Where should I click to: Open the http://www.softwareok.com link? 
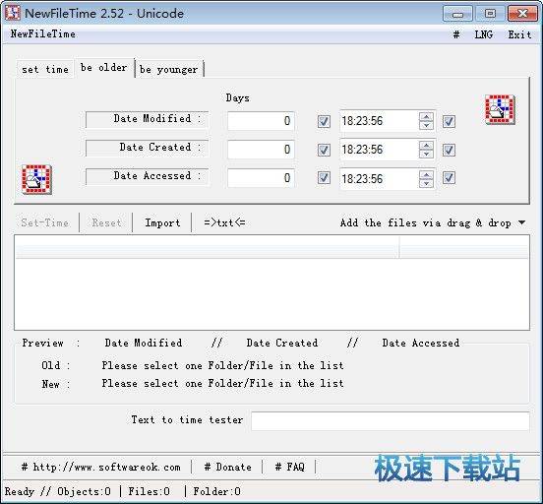100,467
